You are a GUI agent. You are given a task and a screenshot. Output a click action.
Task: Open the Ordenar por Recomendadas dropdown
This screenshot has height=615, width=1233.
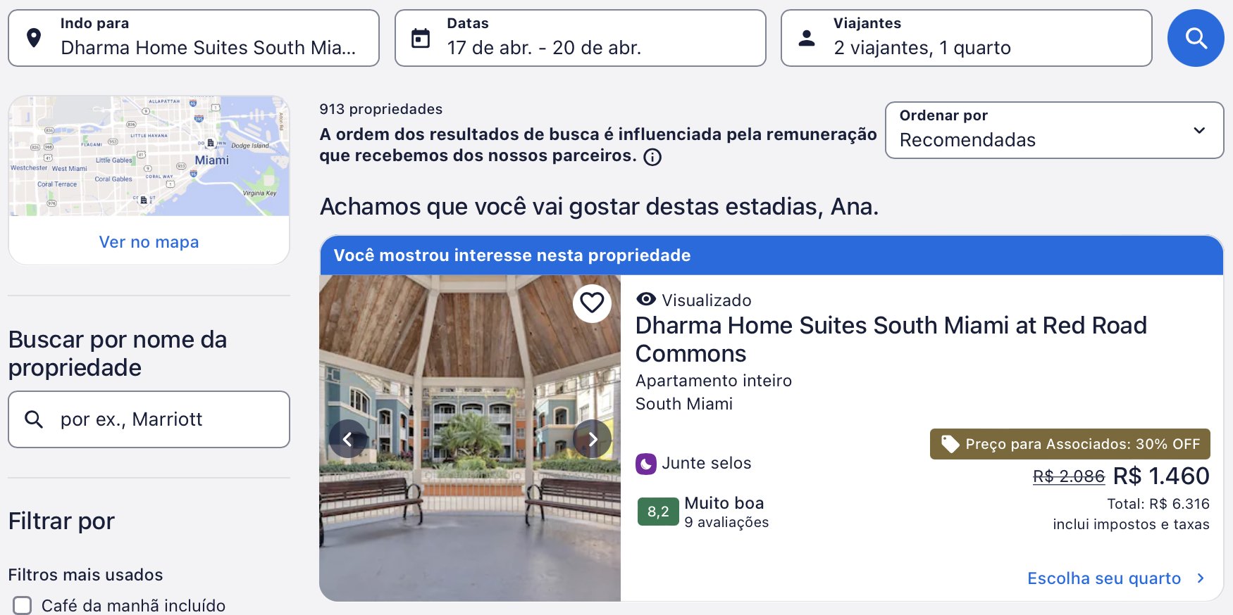[1054, 130]
